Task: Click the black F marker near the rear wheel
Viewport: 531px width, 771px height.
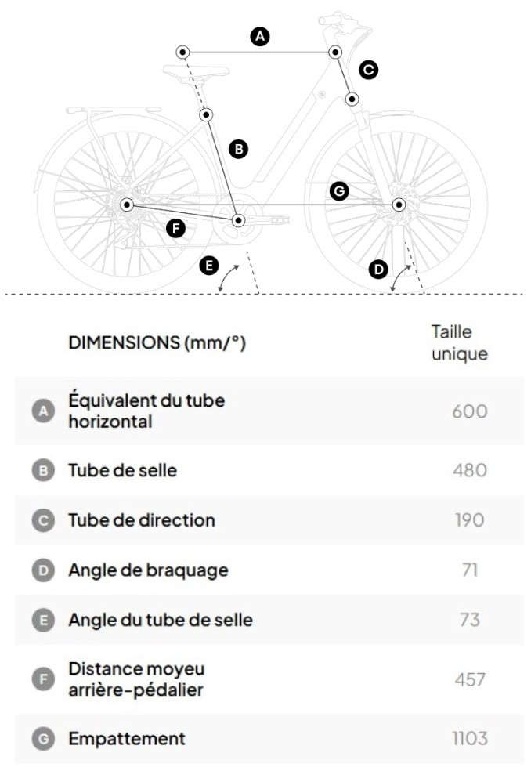Action: [x=177, y=228]
